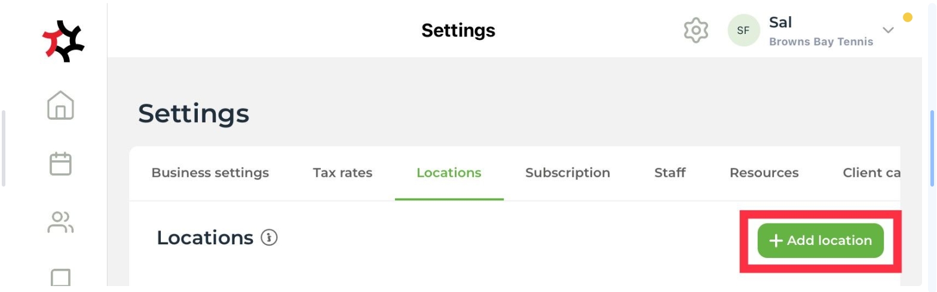
Task: Click the blue page scrollbar on the right
Action: (x=932, y=149)
